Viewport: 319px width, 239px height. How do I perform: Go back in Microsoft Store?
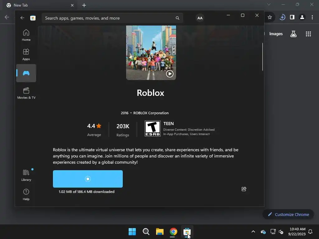(x=22, y=18)
